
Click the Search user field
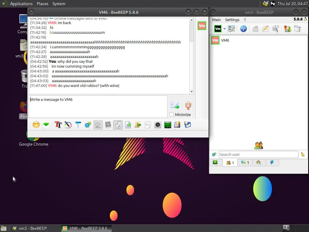point(258,154)
